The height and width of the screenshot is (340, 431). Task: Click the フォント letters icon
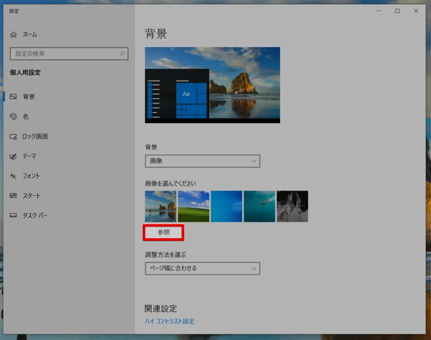coord(13,176)
